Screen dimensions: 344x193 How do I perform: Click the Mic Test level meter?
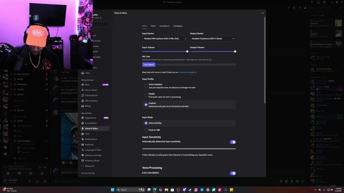(x=196, y=65)
